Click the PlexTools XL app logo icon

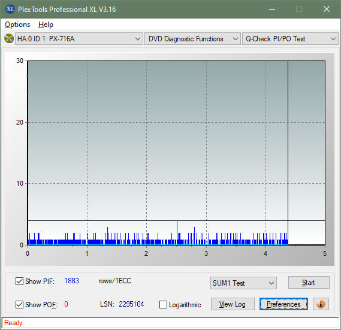(x=10, y=9)
